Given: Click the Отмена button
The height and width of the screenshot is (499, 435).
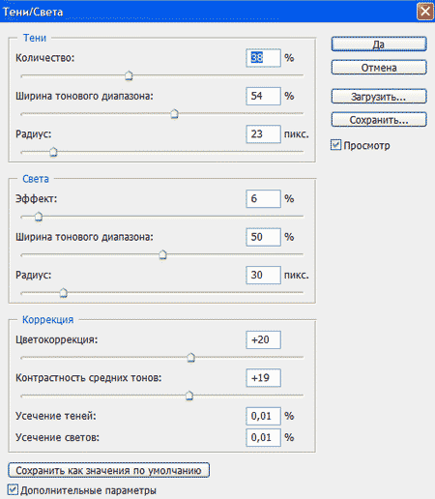Looking at the screenshot, I should click(379, 68).
